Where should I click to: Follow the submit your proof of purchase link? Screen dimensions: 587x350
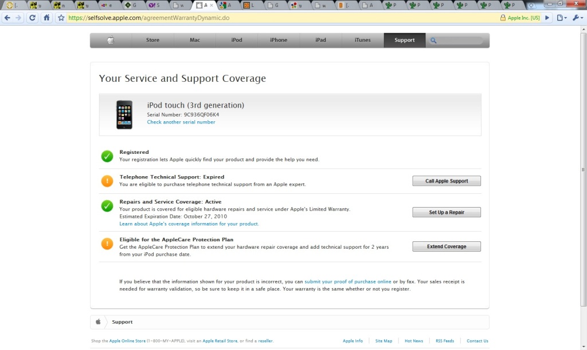point(348,281)
